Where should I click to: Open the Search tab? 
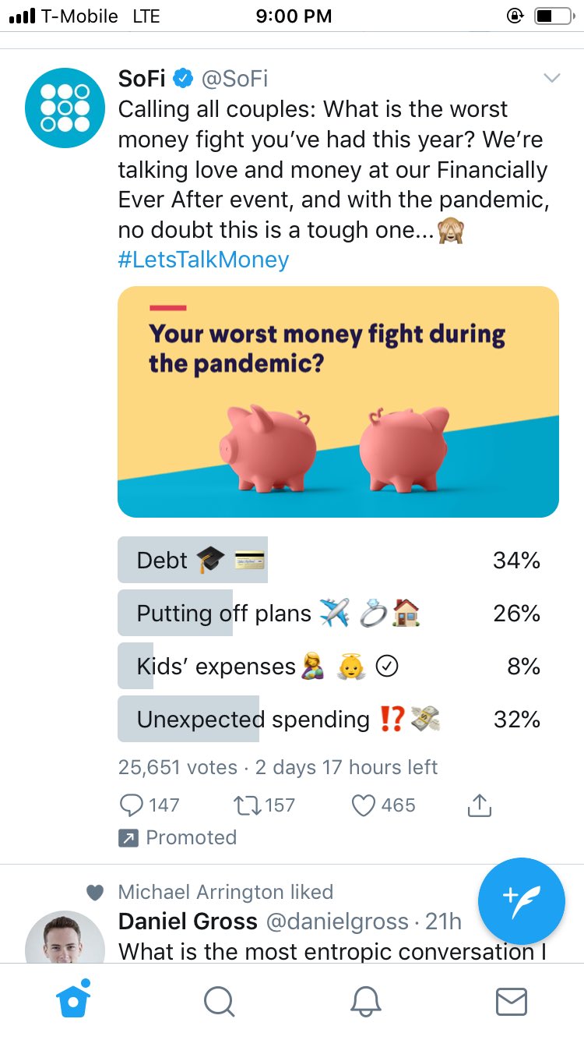tap(220, 1001)
